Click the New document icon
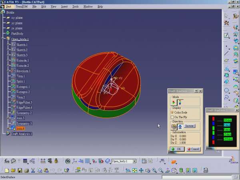The image size is (240, 180). [7, 170]
